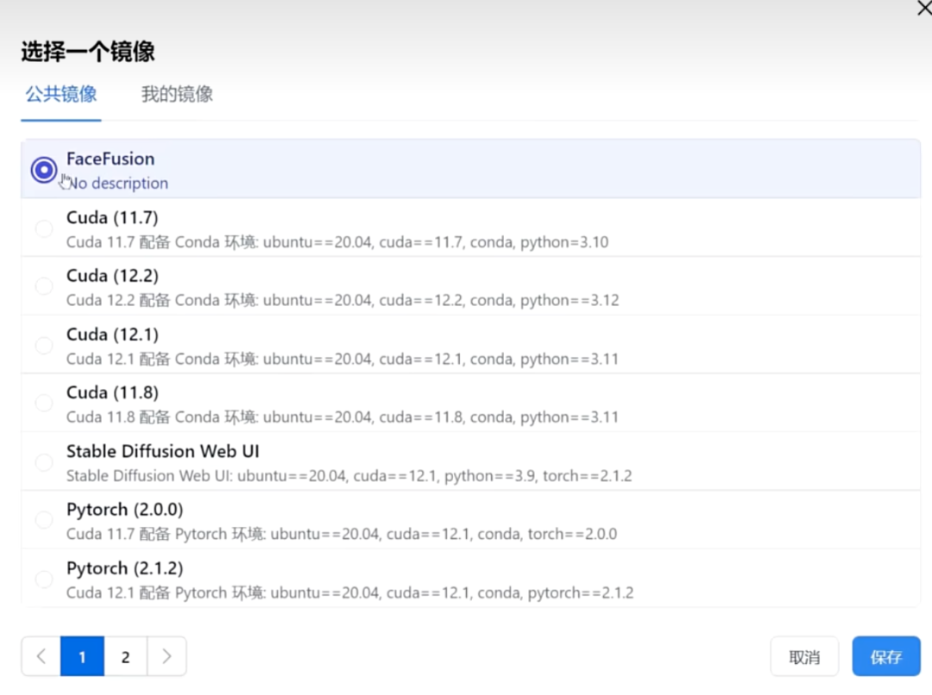This screenshot has width=932, height=695.
Task: Select the Pytorch (2.0.0) image
Action: [44, 520]
